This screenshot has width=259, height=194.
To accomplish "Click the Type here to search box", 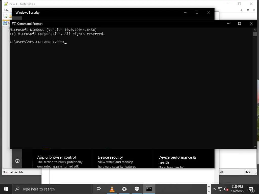I will pos(53,189).
